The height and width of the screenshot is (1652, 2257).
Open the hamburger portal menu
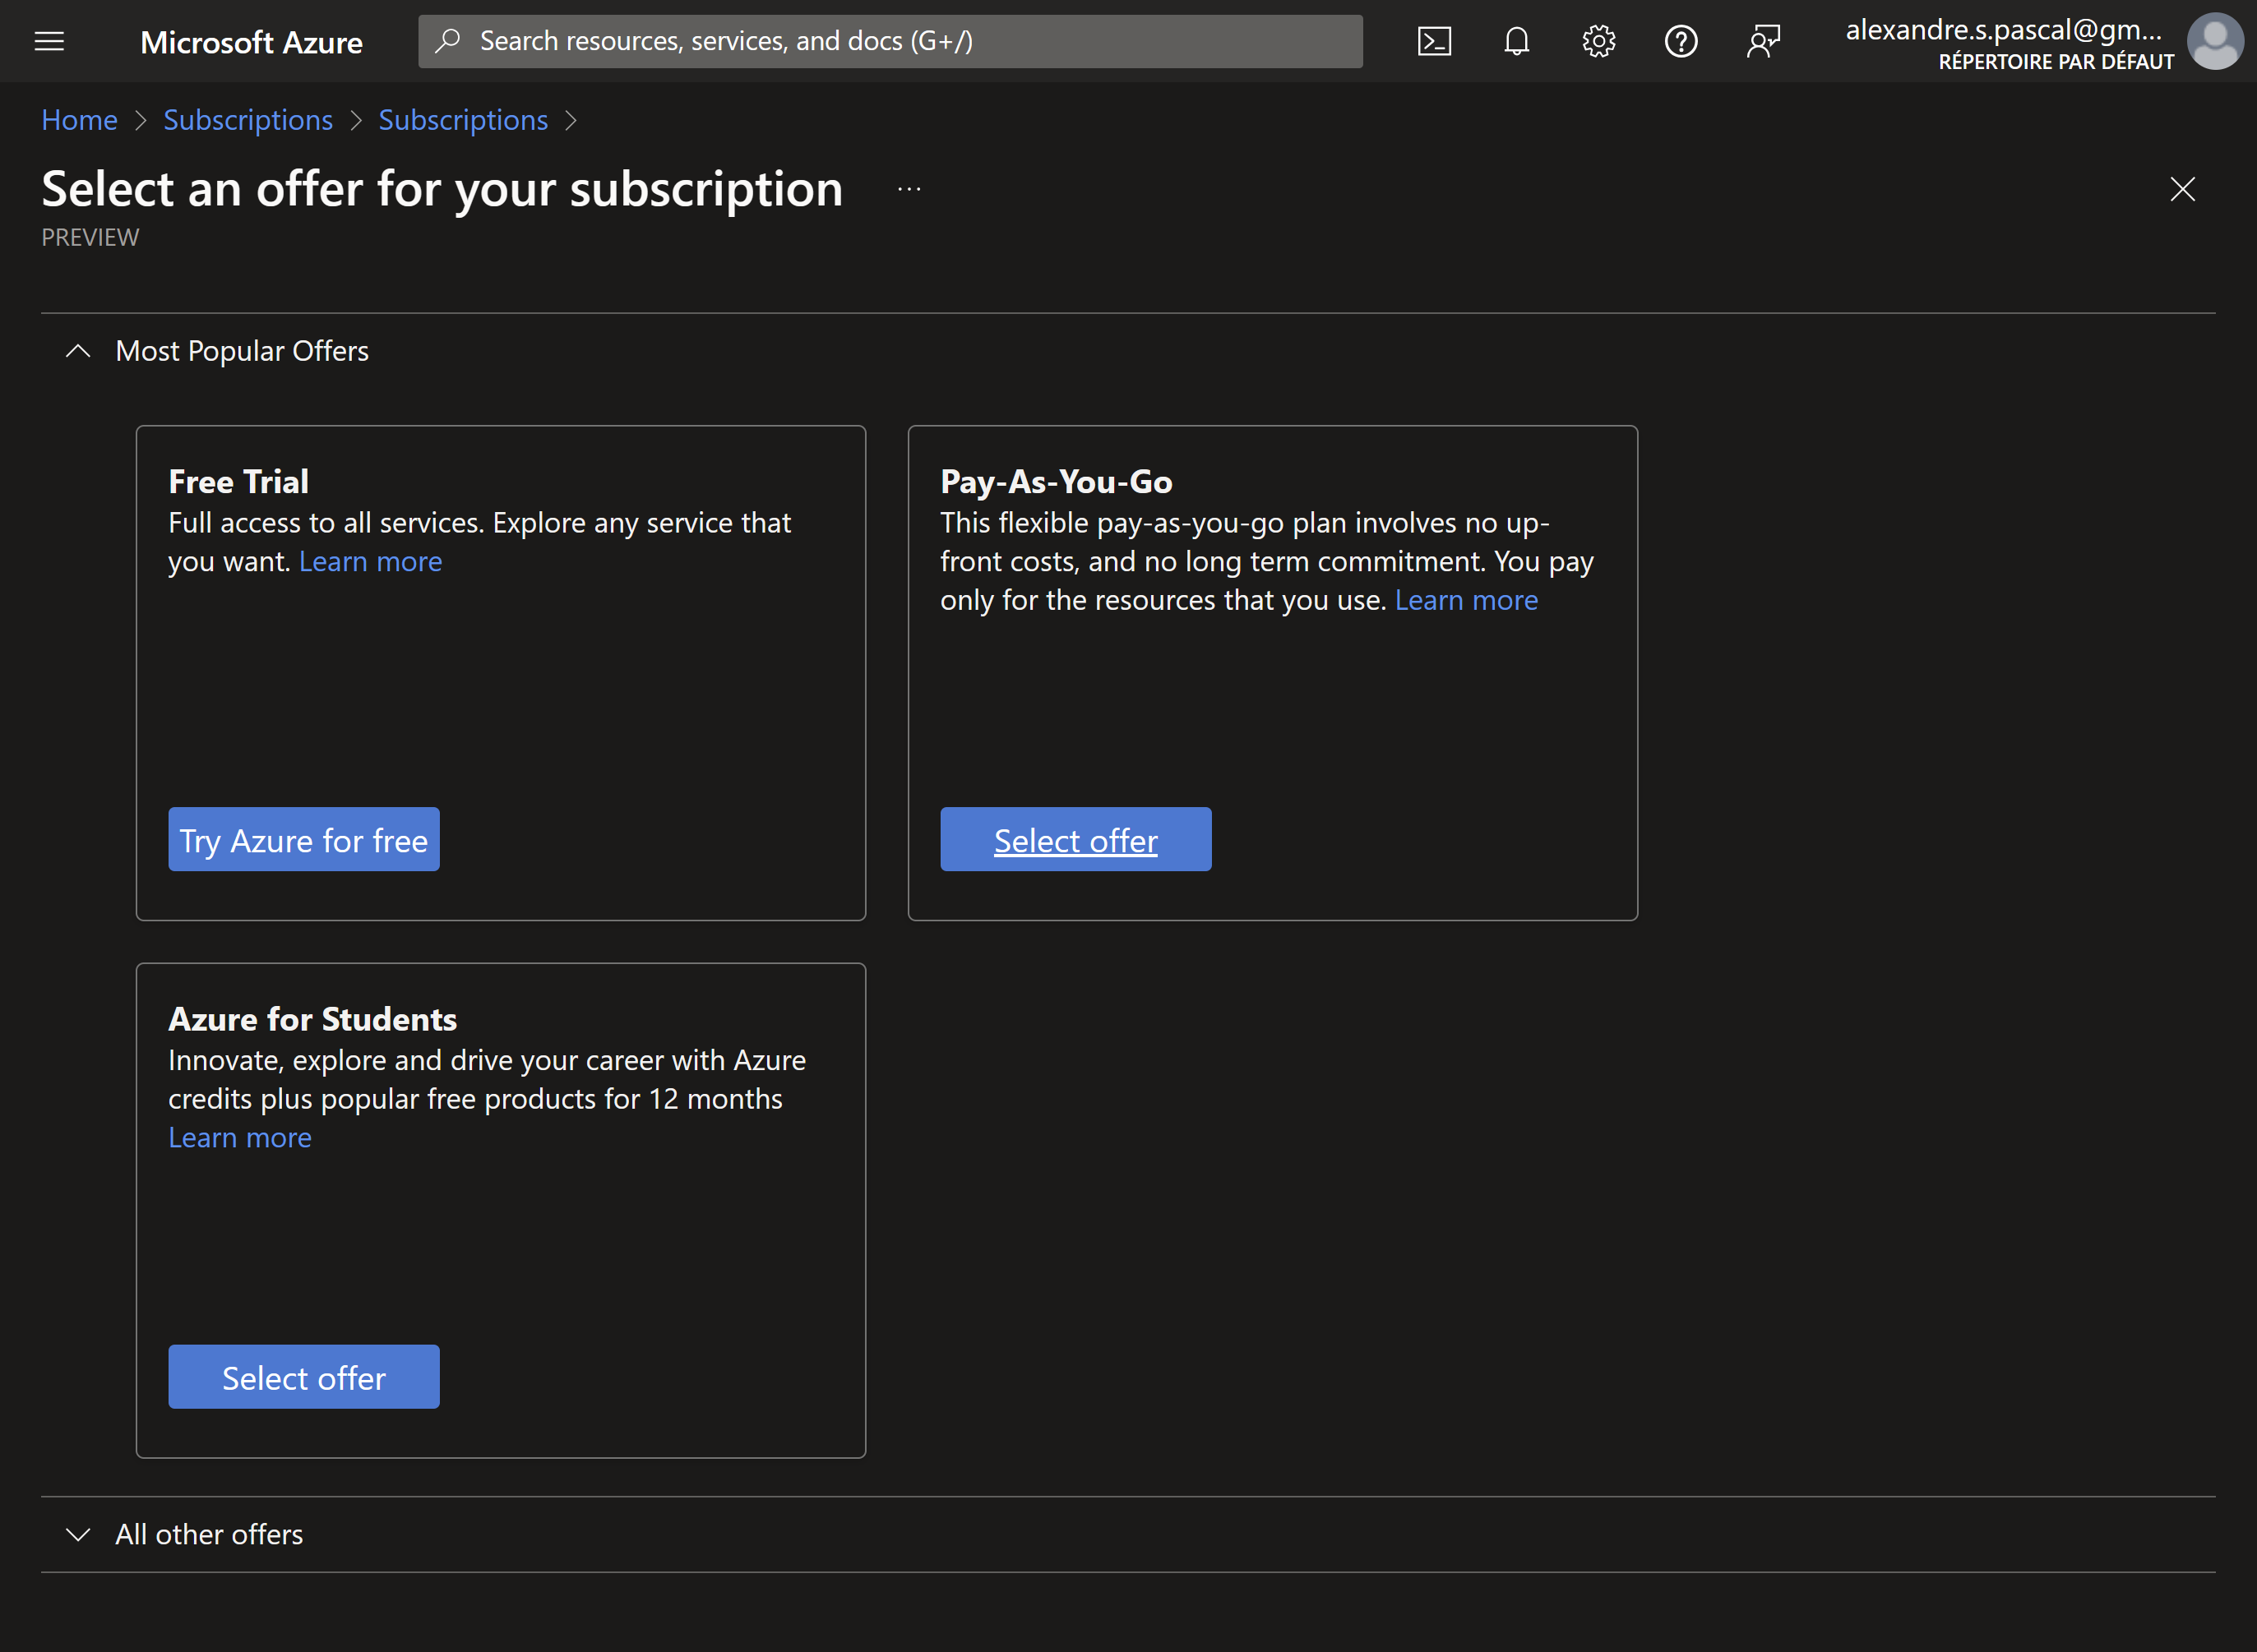49,41
